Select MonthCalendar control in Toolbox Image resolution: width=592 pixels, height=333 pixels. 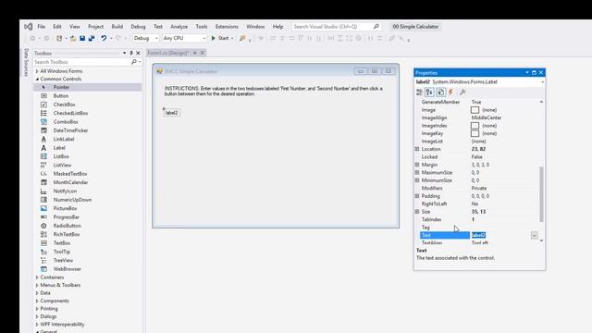pyautogui.click(x=88, y=183)
